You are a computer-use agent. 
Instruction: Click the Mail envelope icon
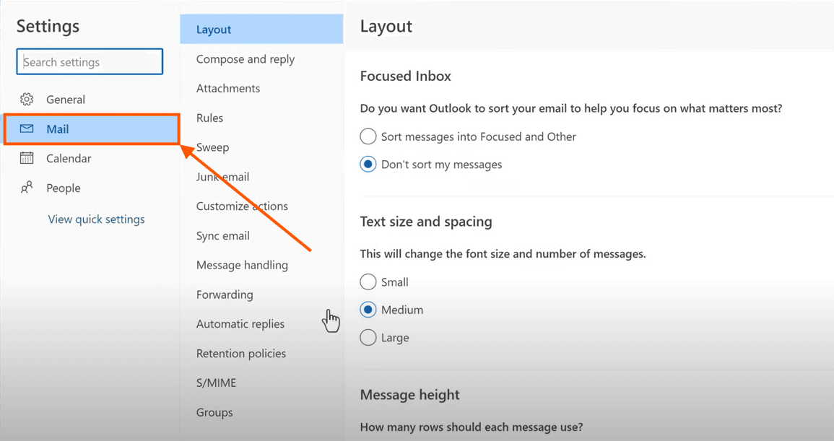[27, 128]
